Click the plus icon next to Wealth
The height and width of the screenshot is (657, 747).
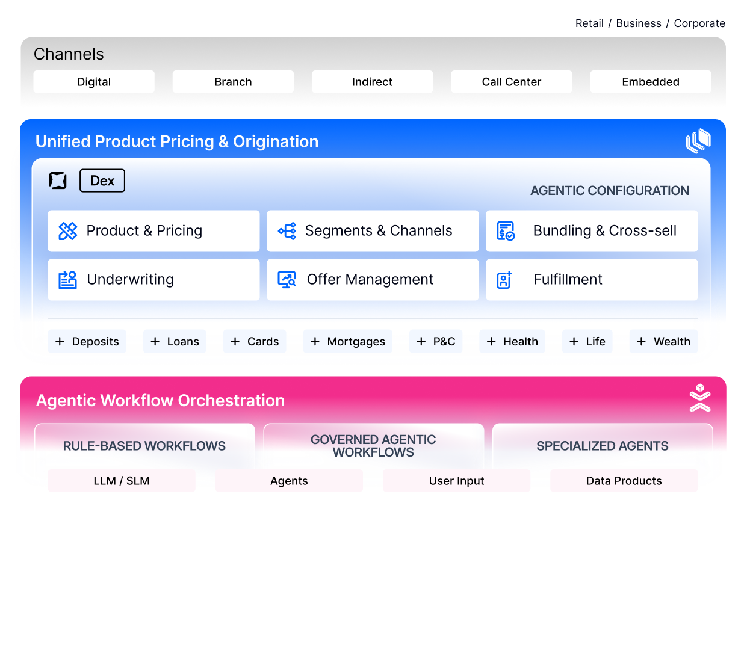coord(641,342)
